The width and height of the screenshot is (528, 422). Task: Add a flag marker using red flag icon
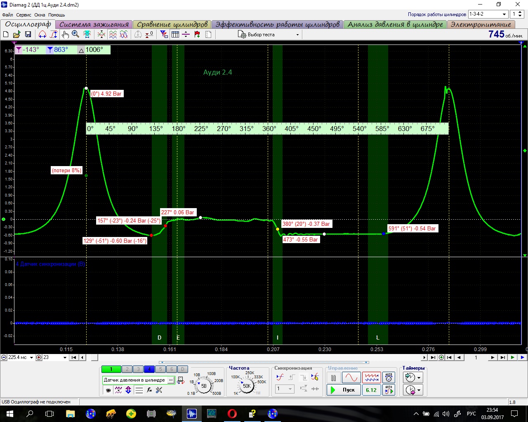(x=197, y=34)
